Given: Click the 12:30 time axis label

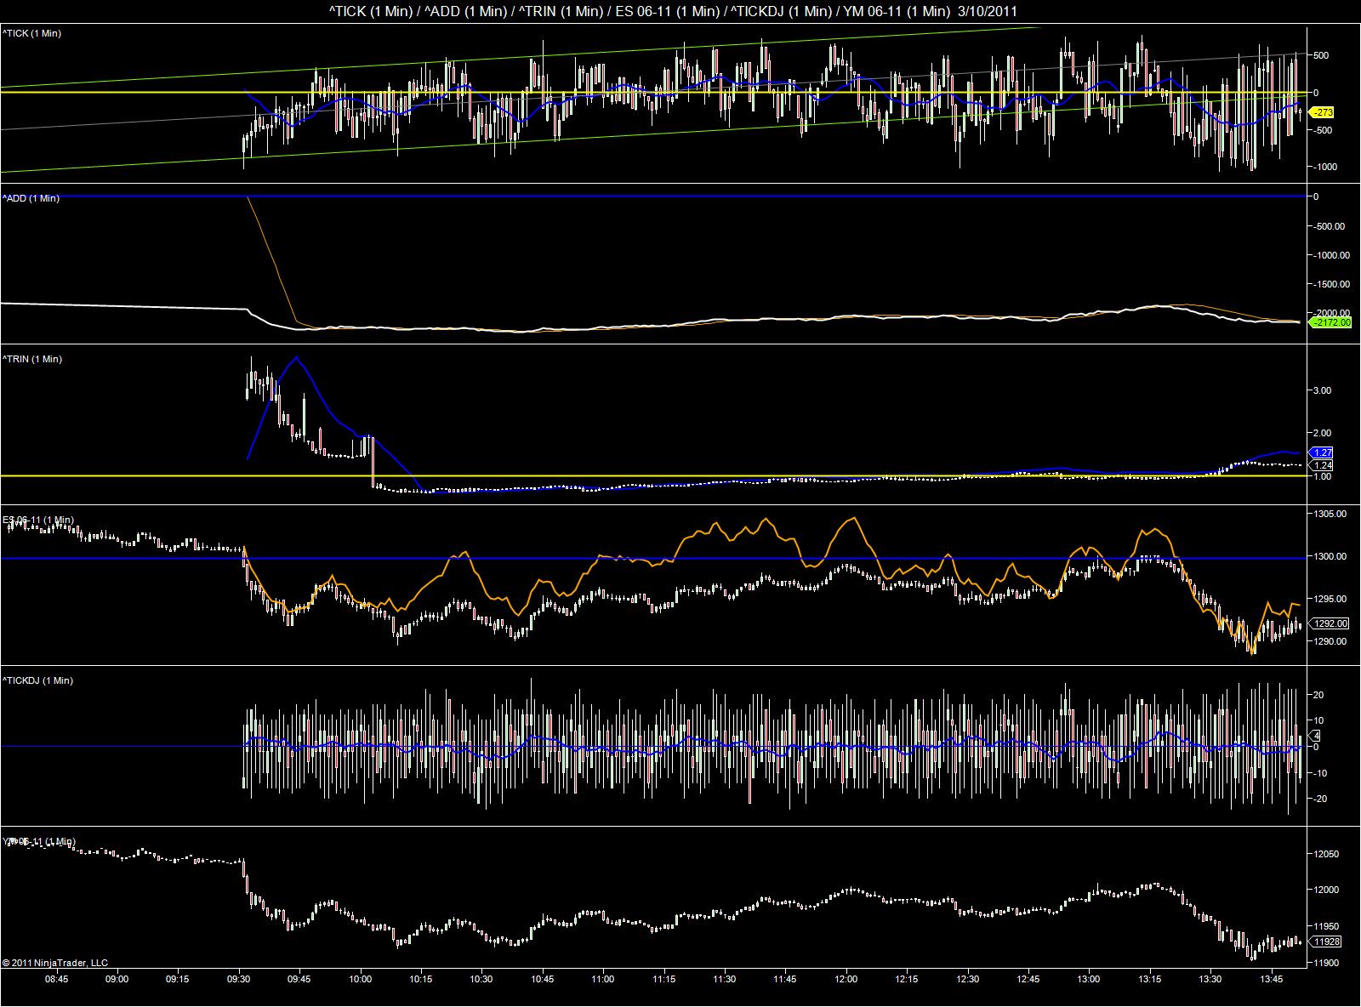Looking at the screenshot, I should pyautogui.click(x=968, y=979).
